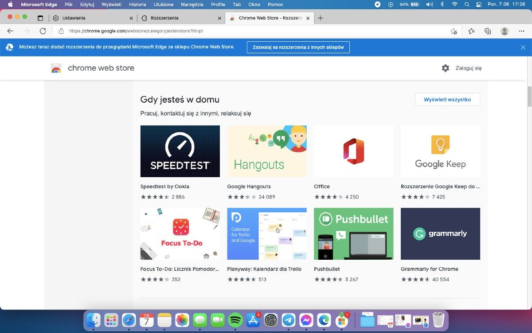Open the Focus To-Do extension thumbnail
The image size is (532, 333).
click(180, 234)
